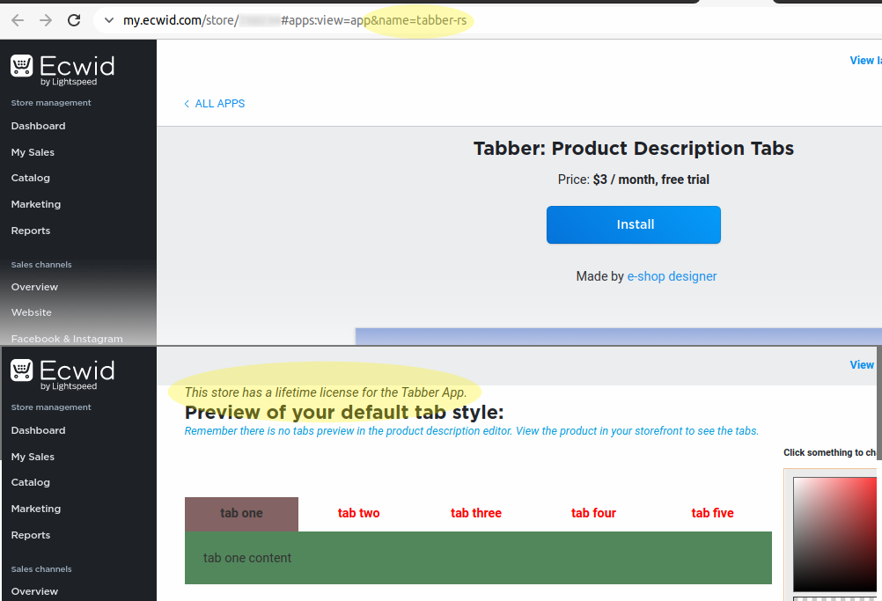Open the address bar site info chevron
Image resolution: width=882 pixels, height=601 pixels.
pos(109,21)
